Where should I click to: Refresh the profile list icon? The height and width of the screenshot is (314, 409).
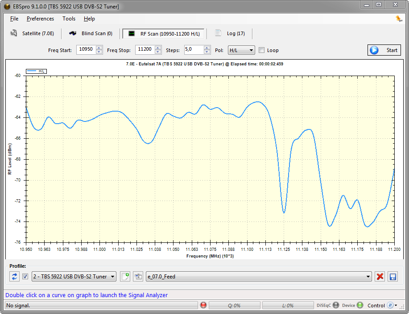14,276
